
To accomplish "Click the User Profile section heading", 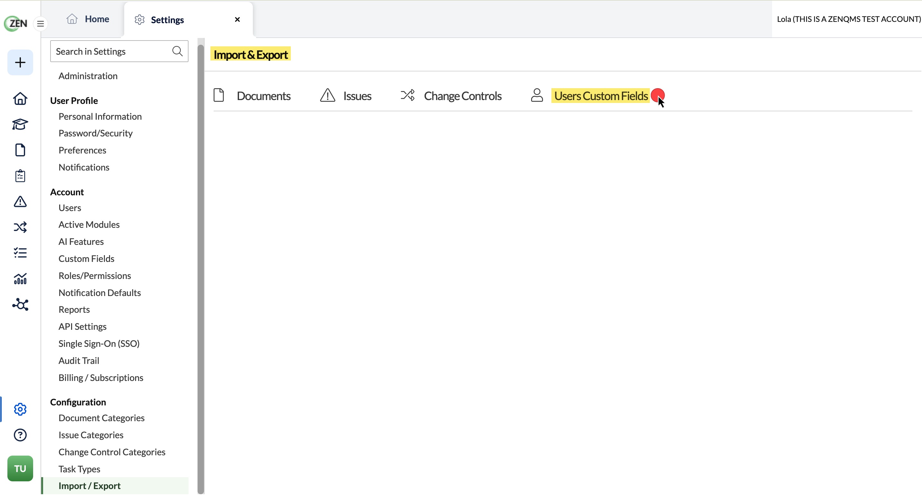I will (74, 101).
